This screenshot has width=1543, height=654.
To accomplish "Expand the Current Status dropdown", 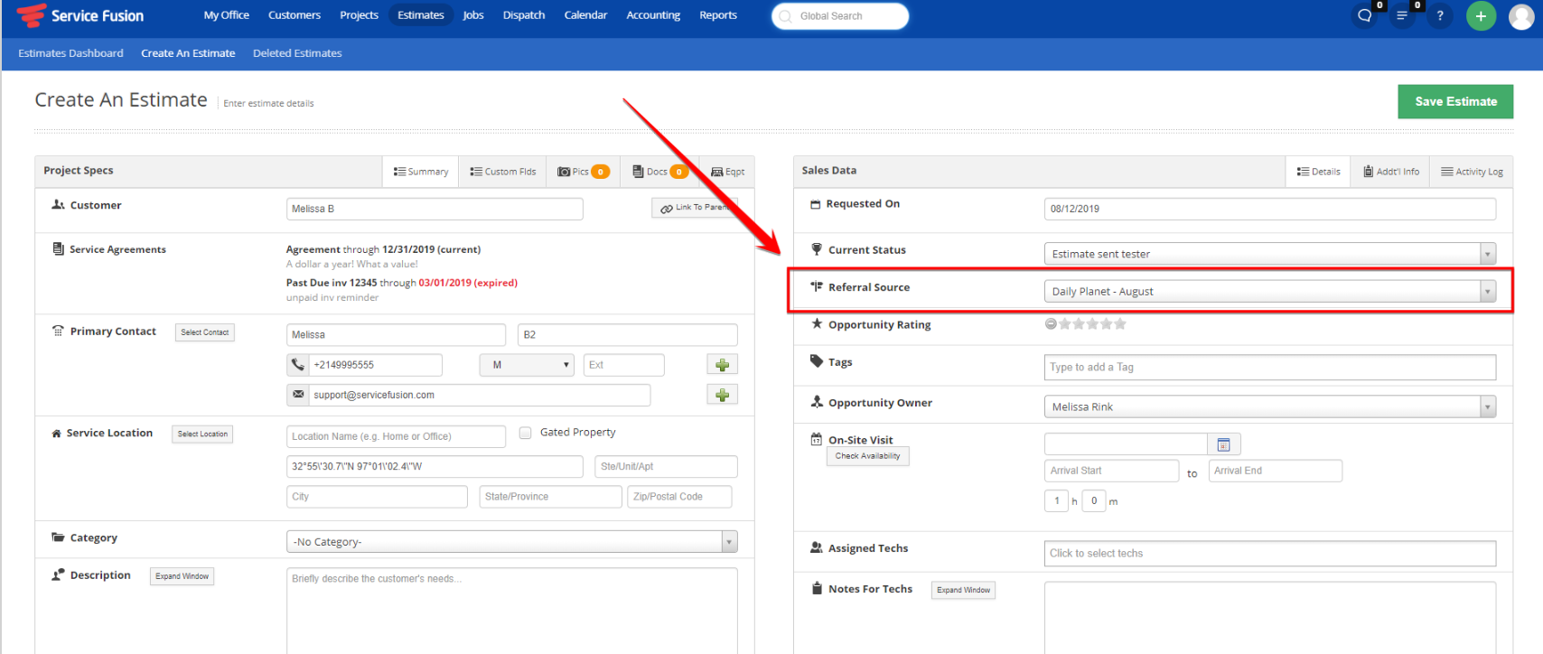I will [1487, 255].
